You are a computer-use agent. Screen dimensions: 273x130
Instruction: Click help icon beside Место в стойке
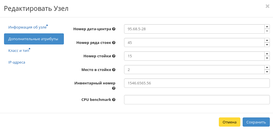114,70
